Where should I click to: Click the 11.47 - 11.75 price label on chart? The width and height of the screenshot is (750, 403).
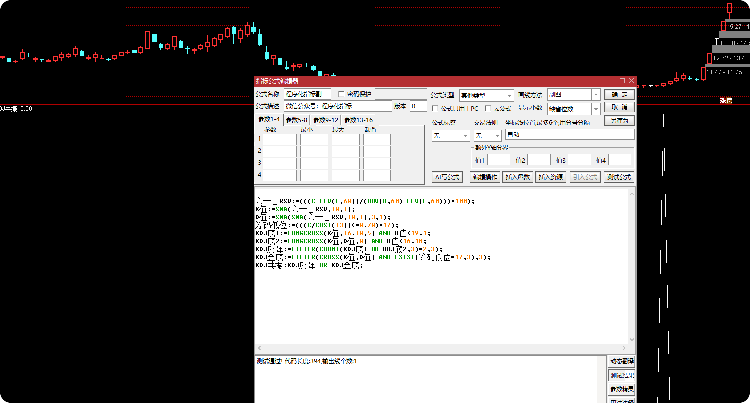tap(724, 72)
